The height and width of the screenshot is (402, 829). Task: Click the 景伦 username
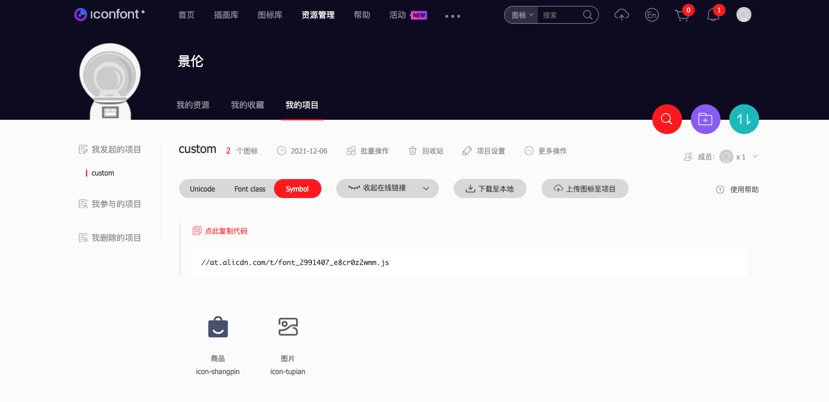190,61
